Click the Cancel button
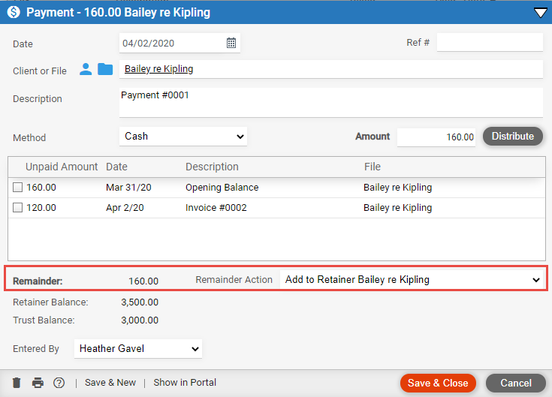This screenshot has width=552, height=397. point(516,383)
